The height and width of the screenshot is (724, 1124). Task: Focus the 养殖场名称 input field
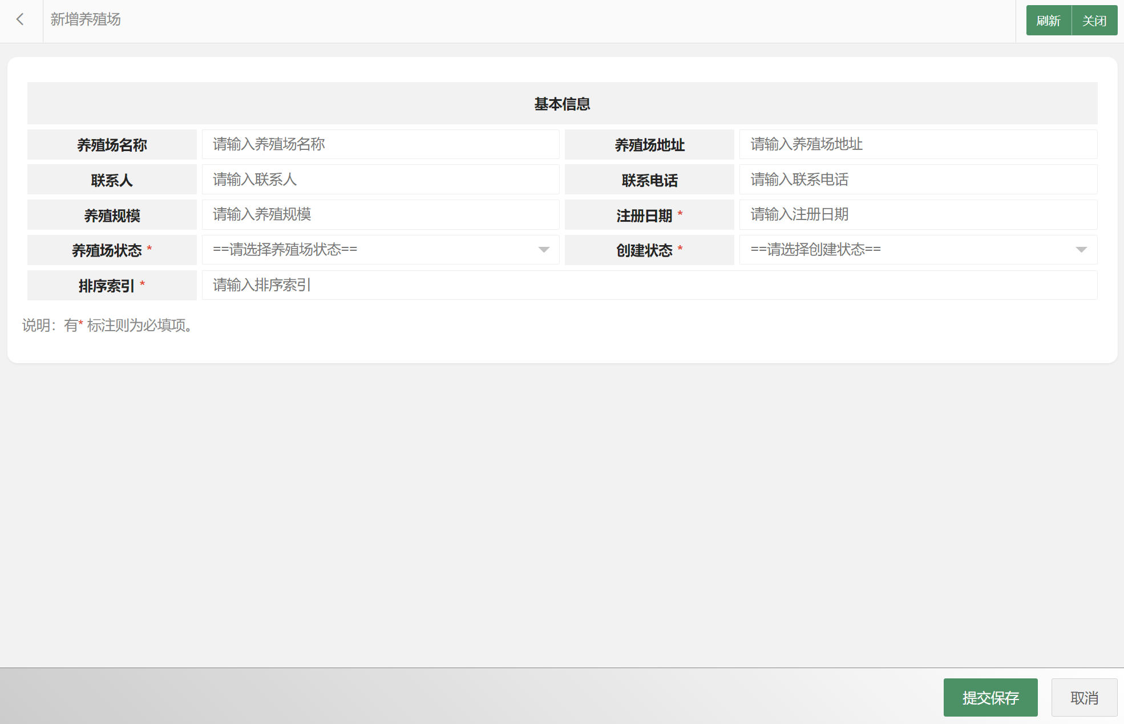[381, 144]
